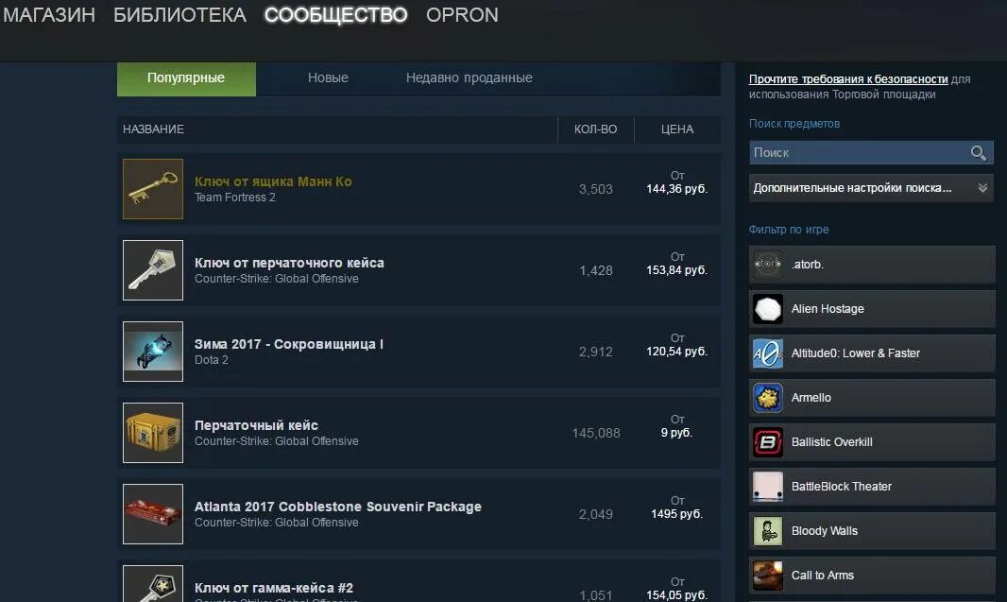Filter by BattleBlock Theater game
Image resolution: width=1007 pixels, height=602 pixels.
[872, 486]
